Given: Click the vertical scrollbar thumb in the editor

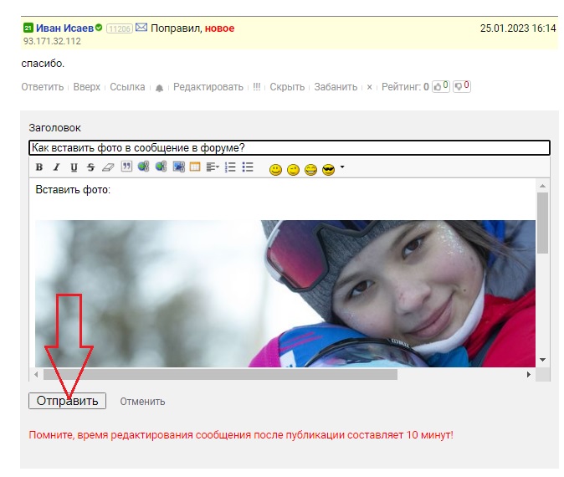Looking at the screenshot, I should [543, 223].
